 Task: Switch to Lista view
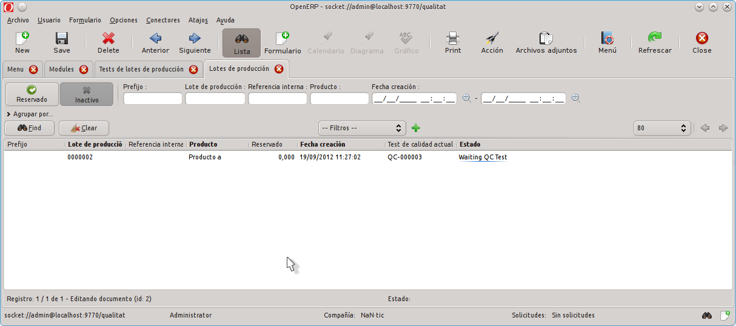242,43
